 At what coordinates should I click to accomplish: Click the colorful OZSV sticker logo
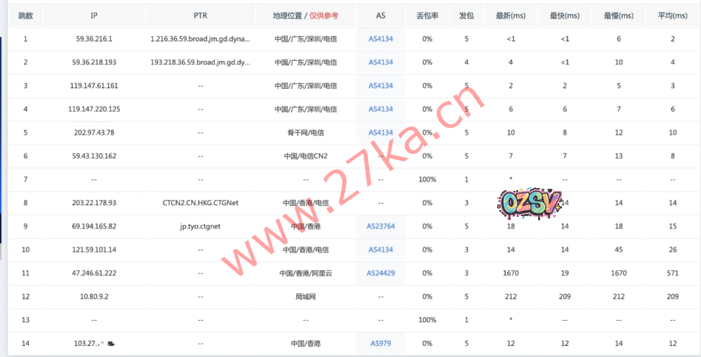tap(531, 201)
